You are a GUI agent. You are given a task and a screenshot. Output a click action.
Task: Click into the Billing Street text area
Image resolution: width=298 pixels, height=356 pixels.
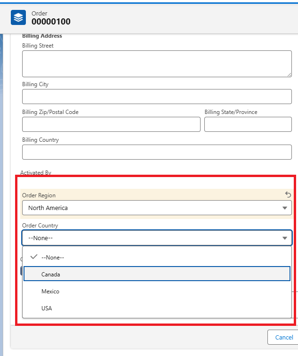click(x=156, y=64)
